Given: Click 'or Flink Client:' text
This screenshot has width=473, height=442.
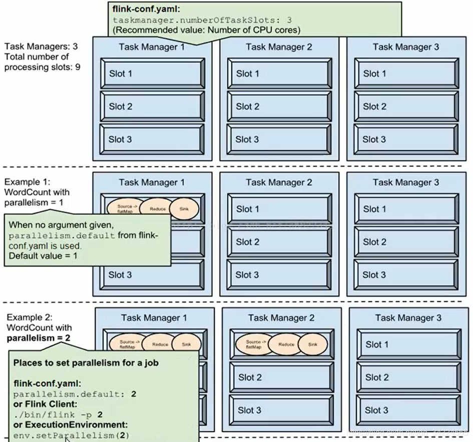Looking at the screenshot, I should click(x=45, y=404).
